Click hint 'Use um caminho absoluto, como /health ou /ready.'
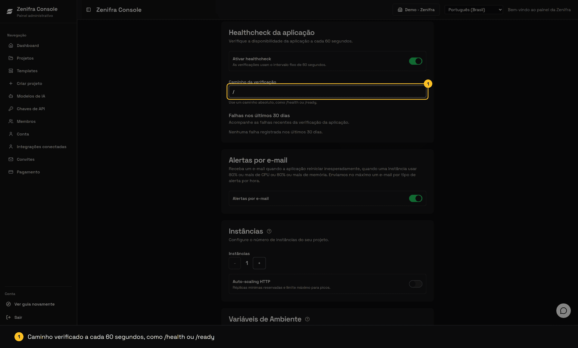578x348 pixels. [273, 102]
